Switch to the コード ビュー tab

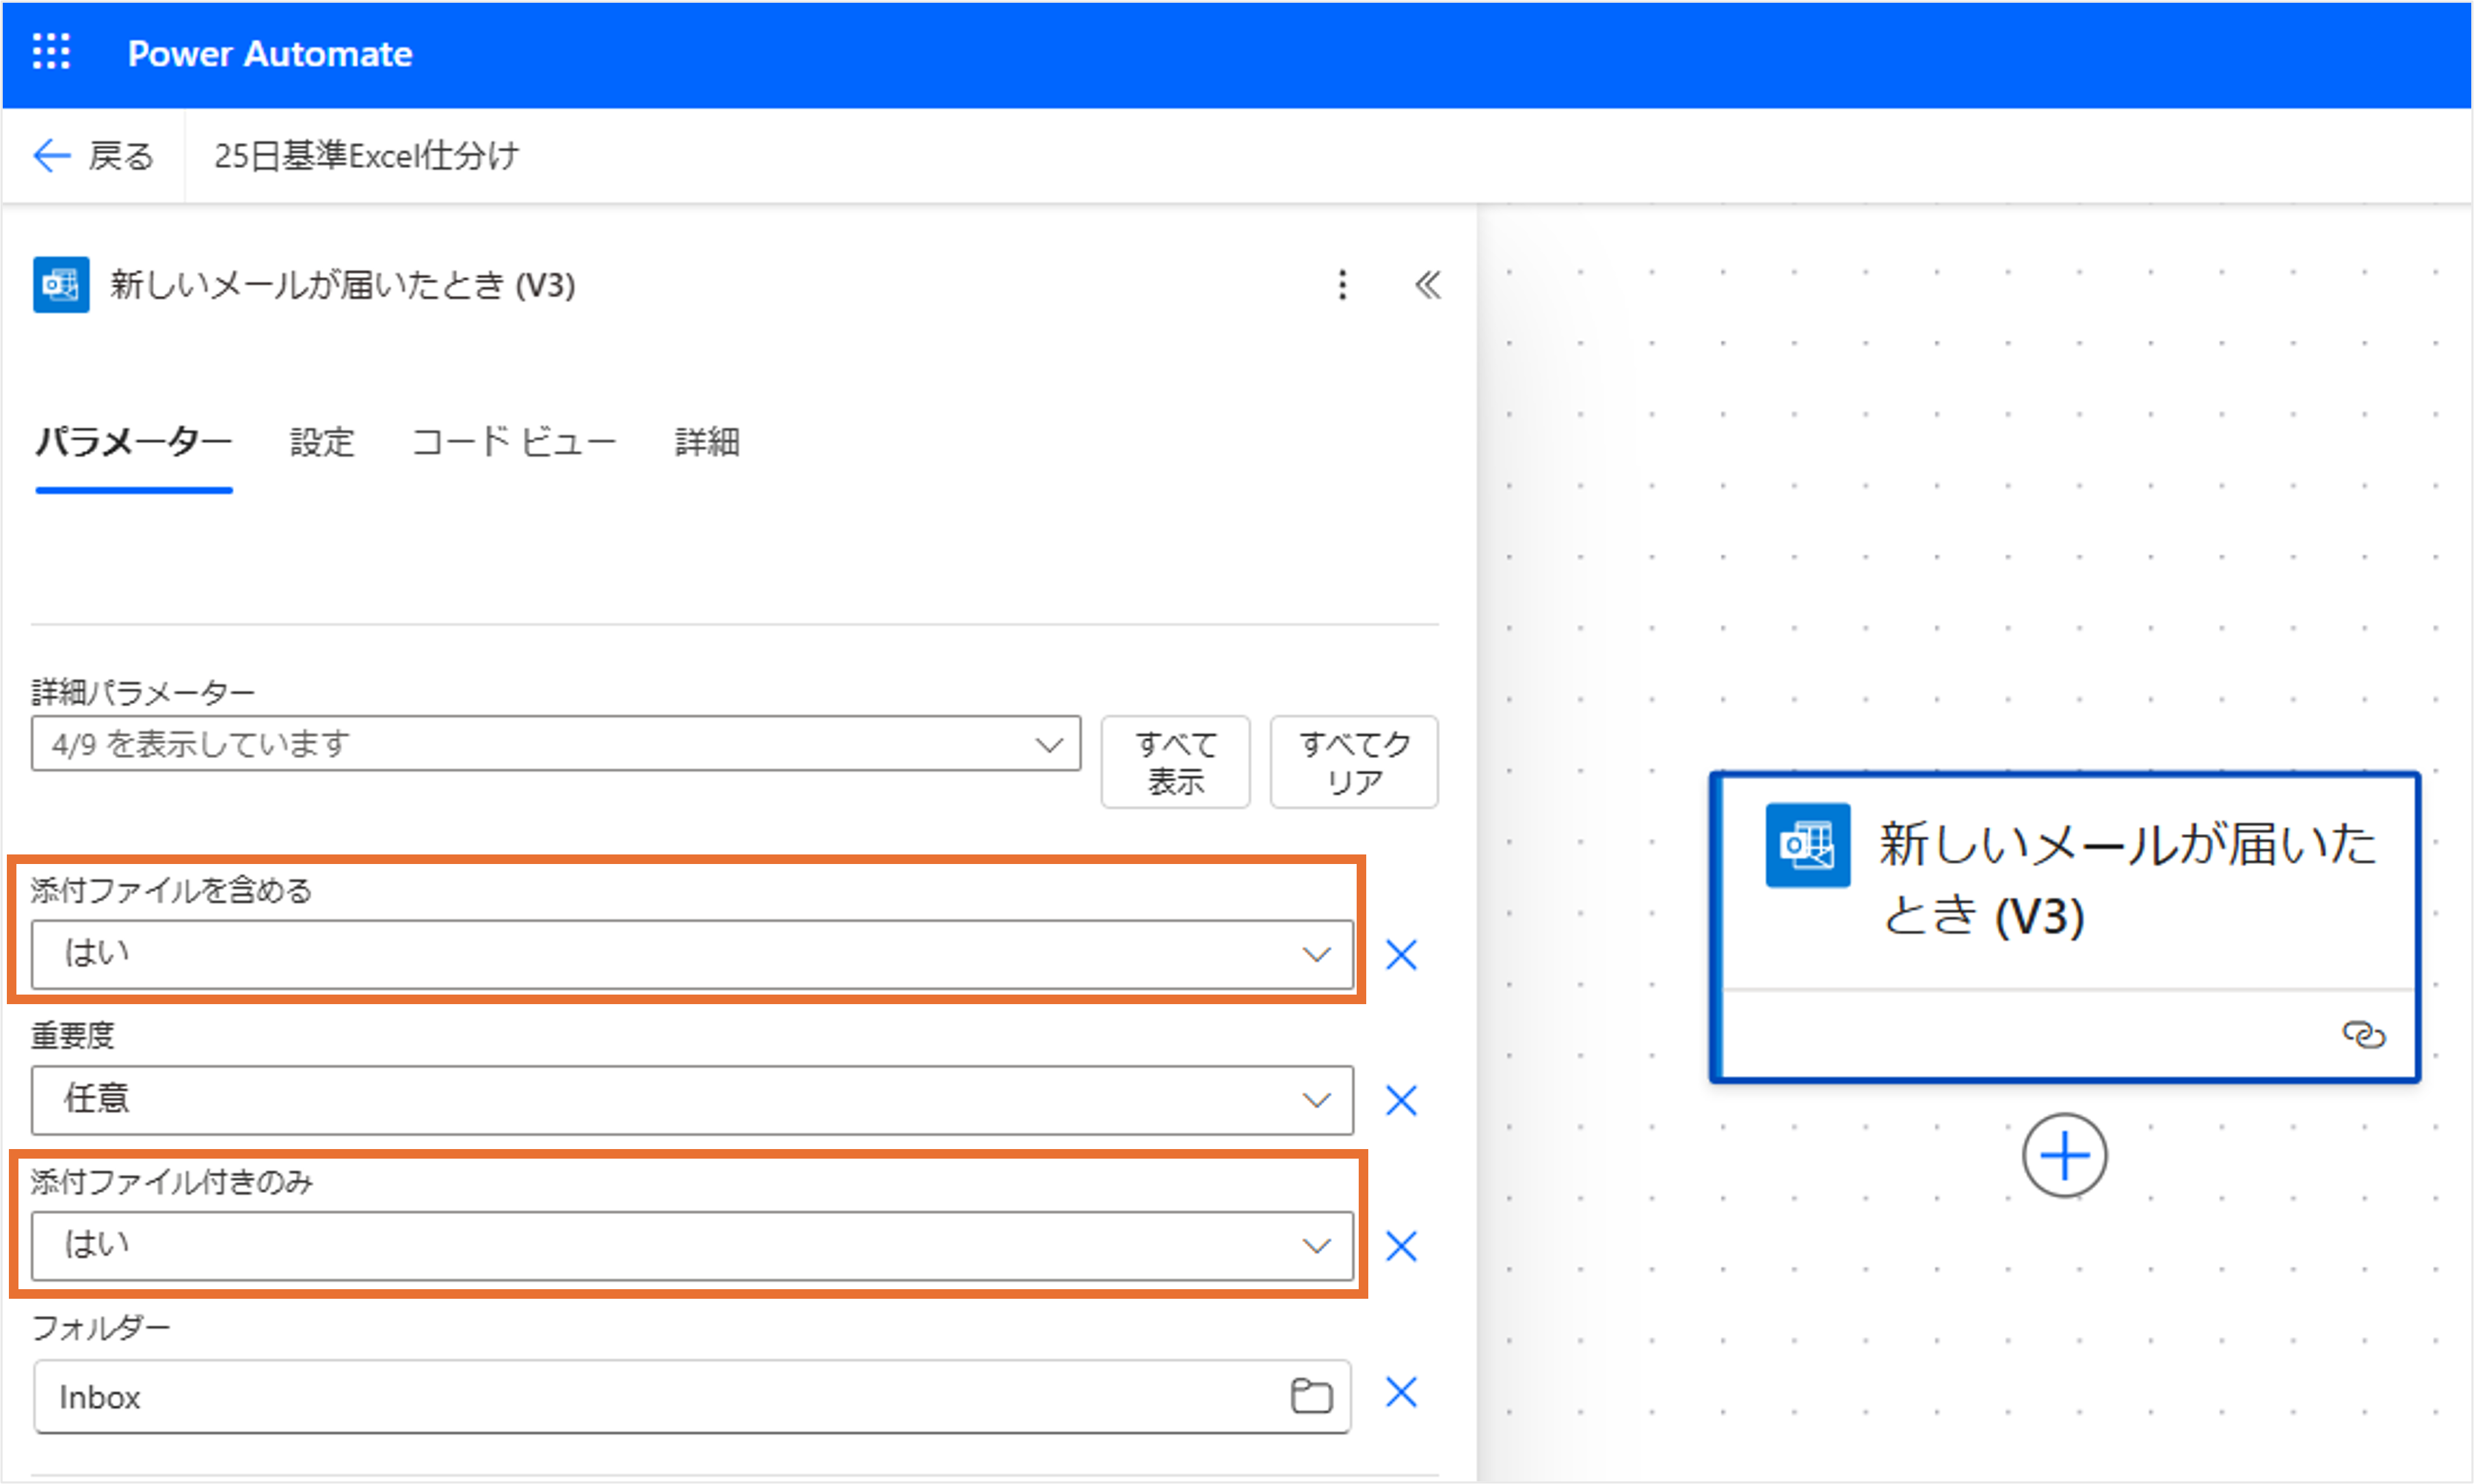tap(514, 442)
